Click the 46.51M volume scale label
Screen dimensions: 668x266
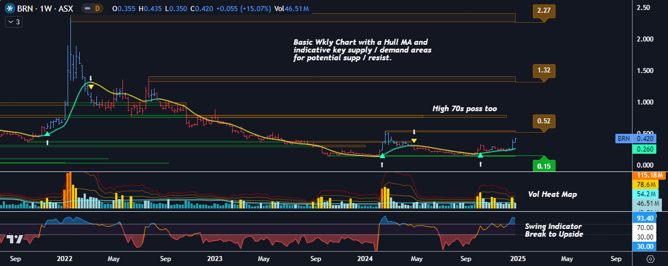tap(646, 205)
